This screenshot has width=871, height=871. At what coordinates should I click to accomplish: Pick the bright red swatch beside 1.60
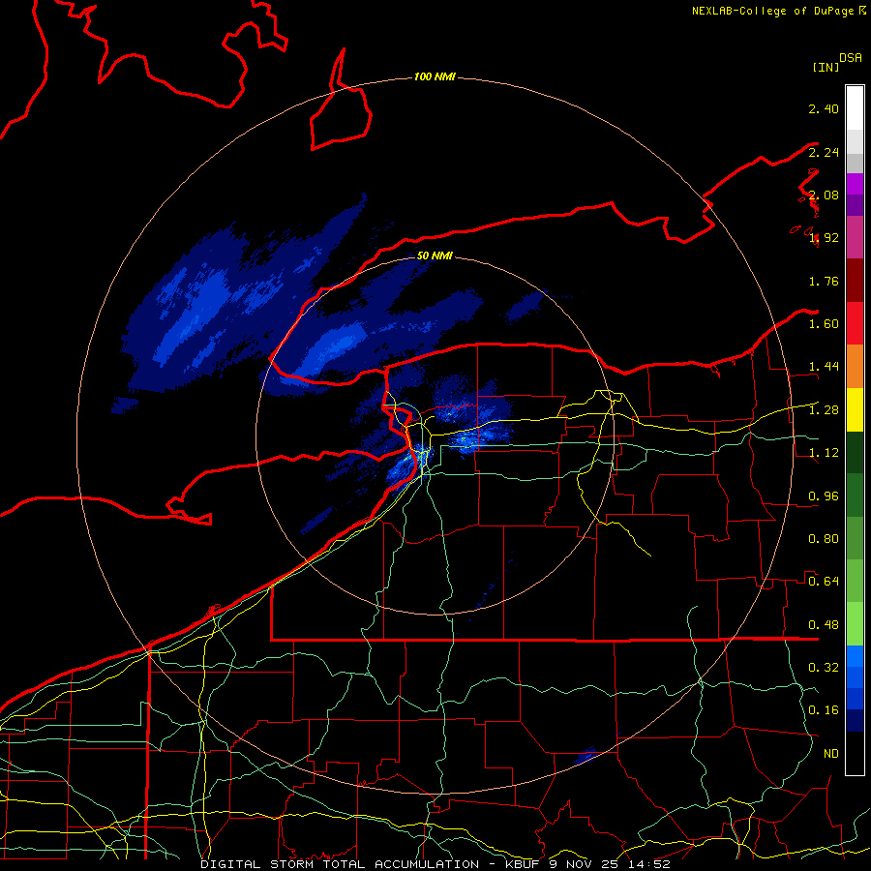(855, 323)
